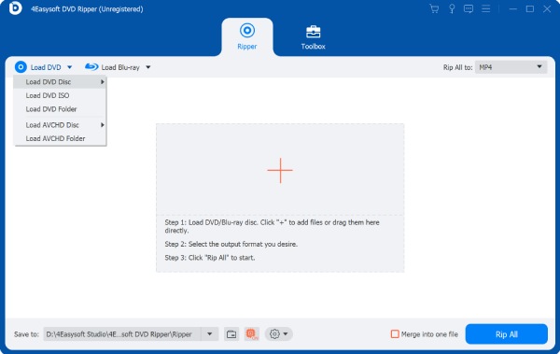Screen dimensions: 560x354
Task: Expand the Load Blu-ray dropdown arrow
Action: pyautogui.click(x=148, y=67)
